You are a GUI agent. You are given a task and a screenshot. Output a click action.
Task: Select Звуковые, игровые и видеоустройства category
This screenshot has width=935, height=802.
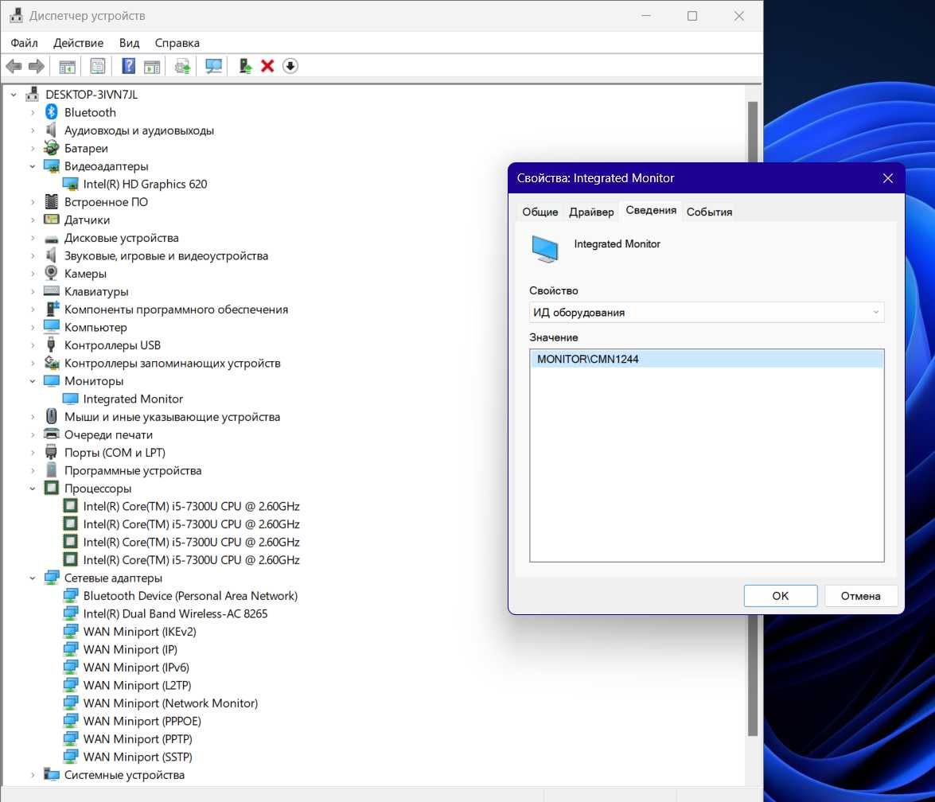click(x=166, y=255)
